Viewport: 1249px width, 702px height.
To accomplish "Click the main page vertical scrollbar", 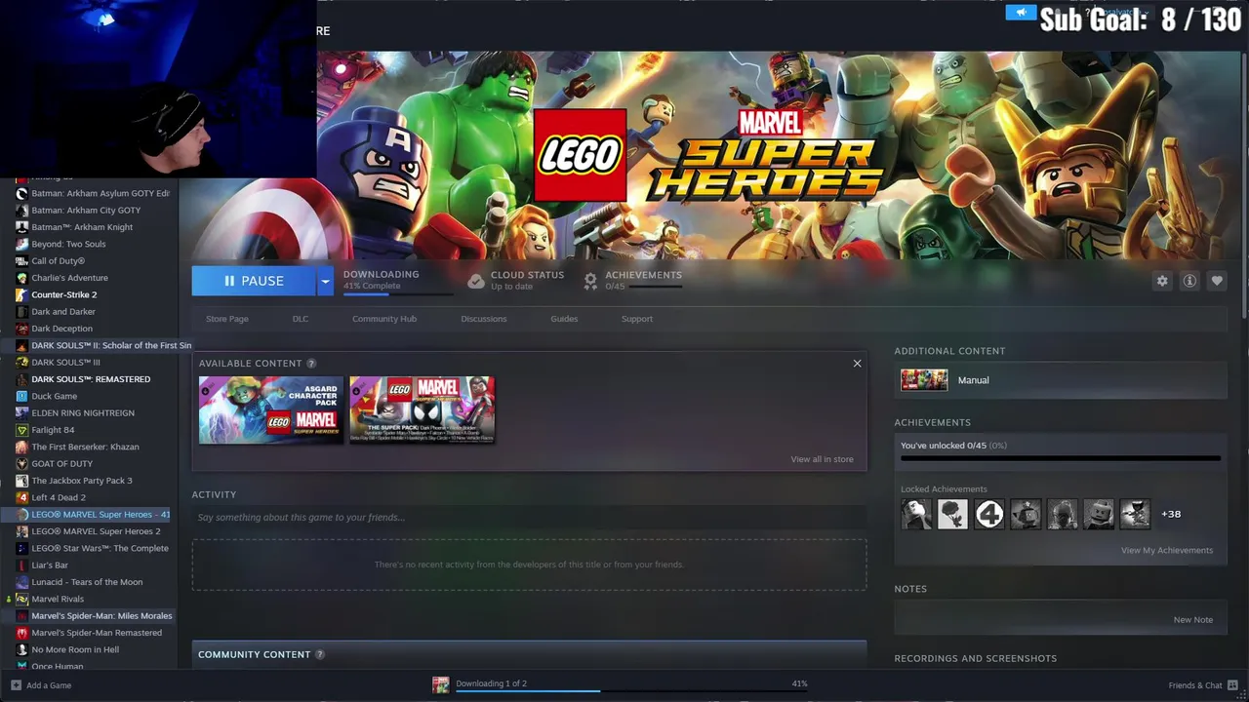I will pos(1243,185).
